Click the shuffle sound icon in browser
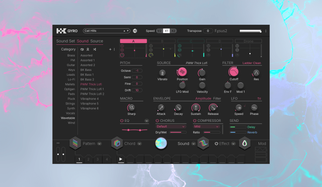 pos(94,49)
